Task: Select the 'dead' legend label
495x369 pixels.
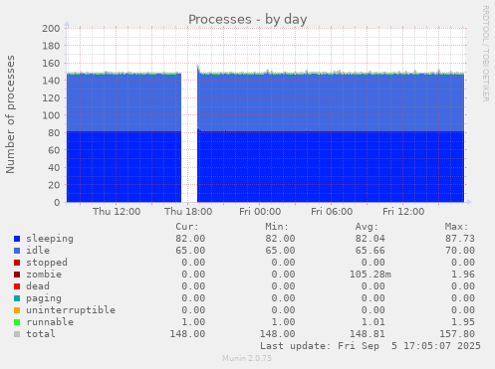Action: [38, 286]
